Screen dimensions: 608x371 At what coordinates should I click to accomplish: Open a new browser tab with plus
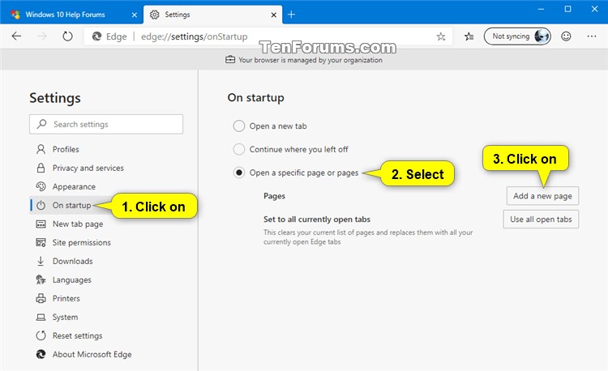click(x=291, y=15)
